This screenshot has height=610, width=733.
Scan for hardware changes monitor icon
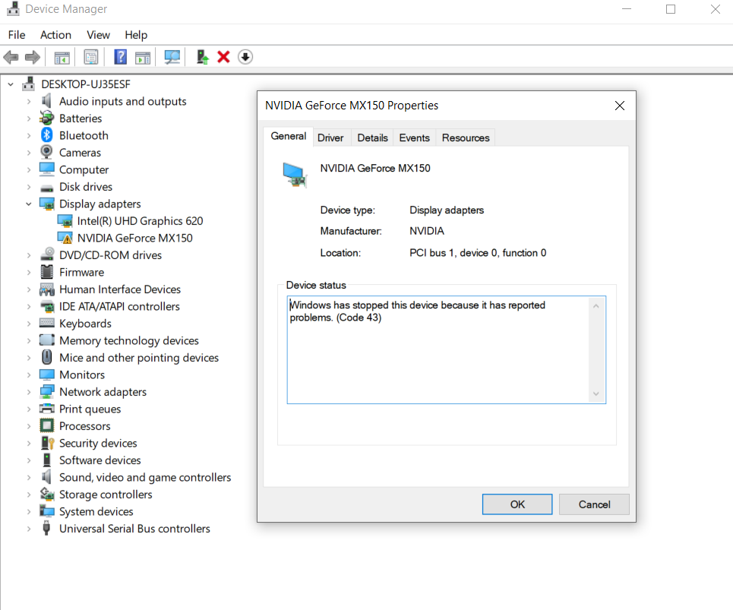click(x=172, y=57)
